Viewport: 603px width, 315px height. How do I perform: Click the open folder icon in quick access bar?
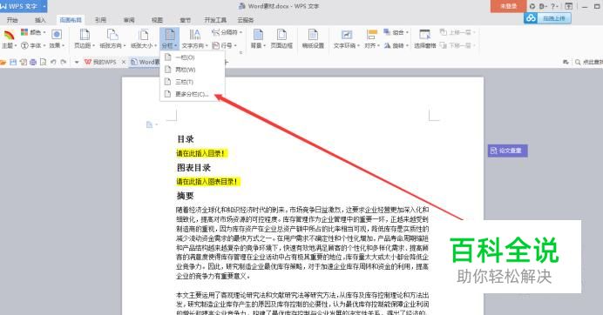[x=3, y=62]
